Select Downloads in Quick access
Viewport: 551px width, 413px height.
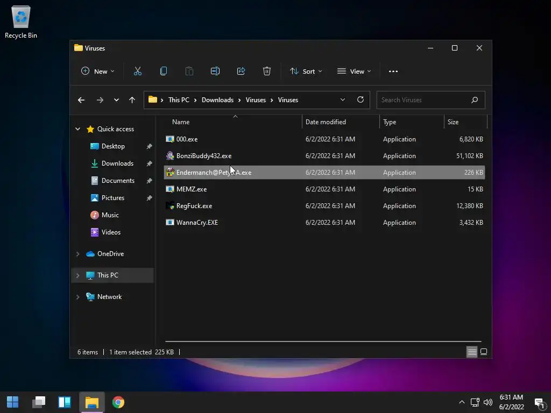[x=113, y=163]
